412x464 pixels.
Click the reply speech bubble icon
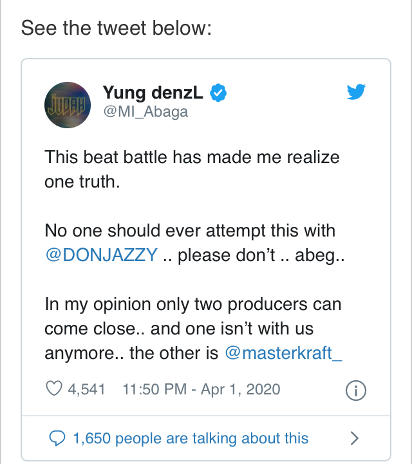[57, 439]
